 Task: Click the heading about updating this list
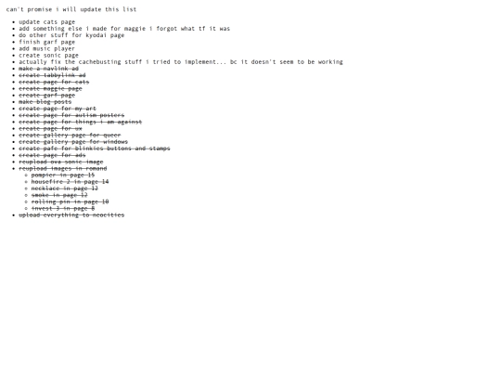click(x=71, y=9)
